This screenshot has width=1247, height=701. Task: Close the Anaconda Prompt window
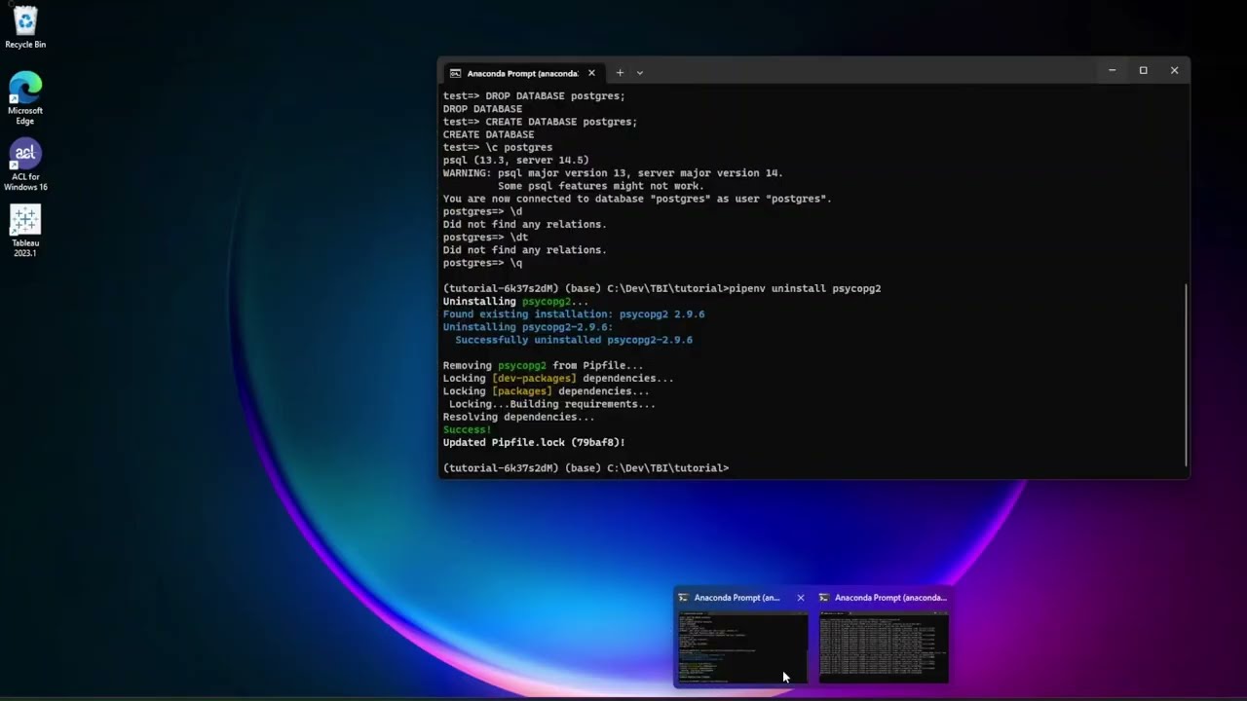click(1174, 70)
